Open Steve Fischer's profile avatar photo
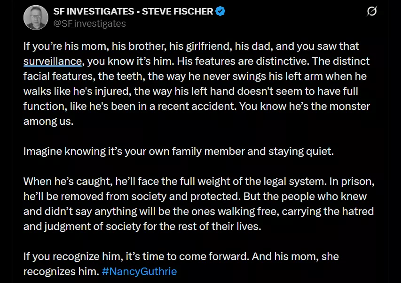 point(35,17)
